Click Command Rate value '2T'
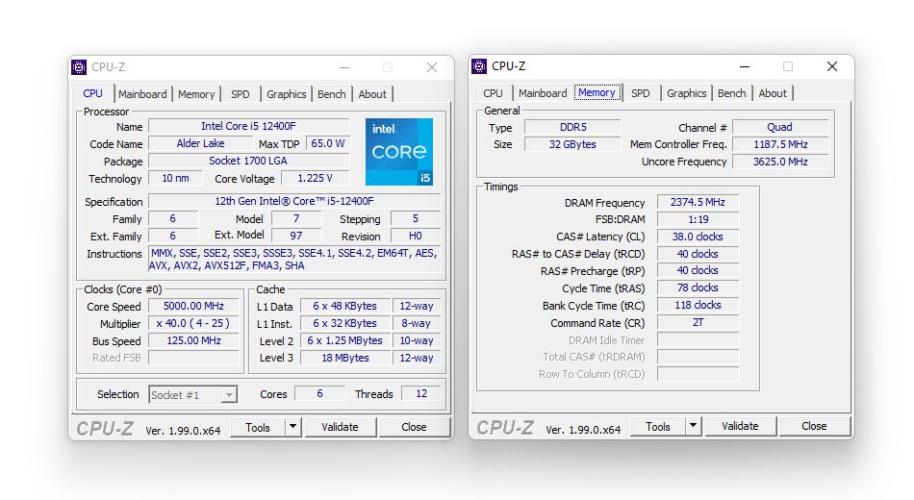This screenshot has height=500, width=914. click(x=698, y=322)
